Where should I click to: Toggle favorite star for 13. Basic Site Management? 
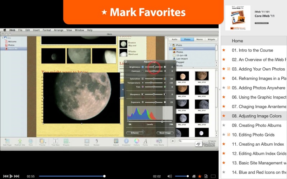tap(224, 163)
